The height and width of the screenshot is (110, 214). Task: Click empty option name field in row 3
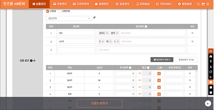click(x=76, y=50)
